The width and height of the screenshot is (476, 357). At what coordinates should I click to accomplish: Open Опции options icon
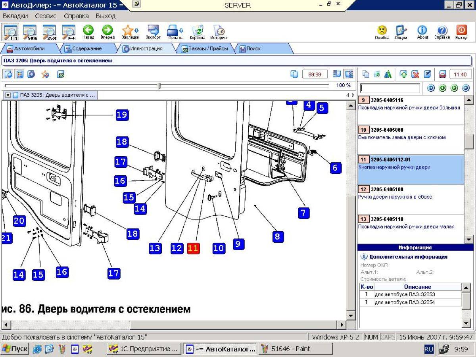401,32
